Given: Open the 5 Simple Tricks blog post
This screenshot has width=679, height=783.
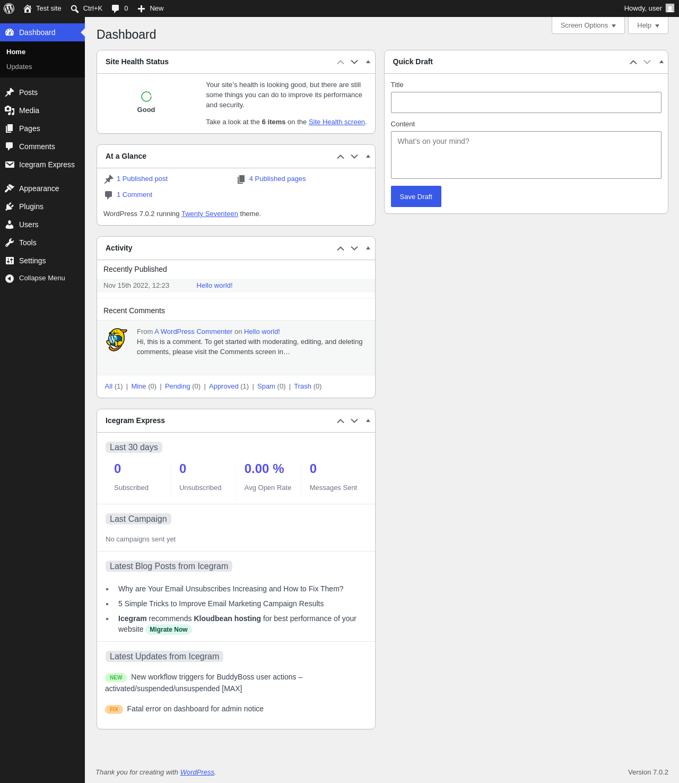Looking at the screenshot, I should [x=221, y=604].
